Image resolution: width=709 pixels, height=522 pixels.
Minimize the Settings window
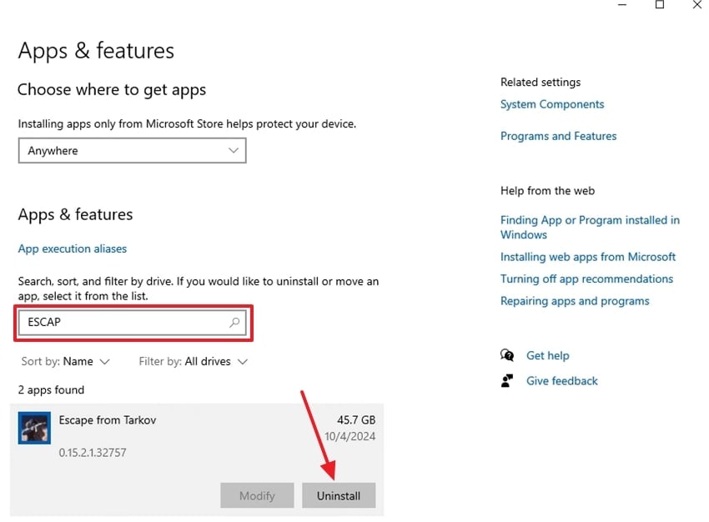click(622, 5)
